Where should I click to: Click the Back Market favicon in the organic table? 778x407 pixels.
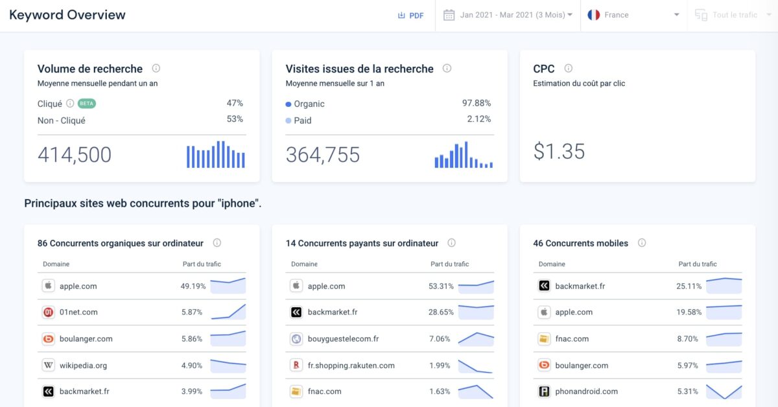point(48,391)
